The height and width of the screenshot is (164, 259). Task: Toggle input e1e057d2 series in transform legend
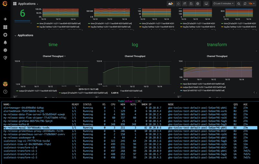tap(204, 90)
